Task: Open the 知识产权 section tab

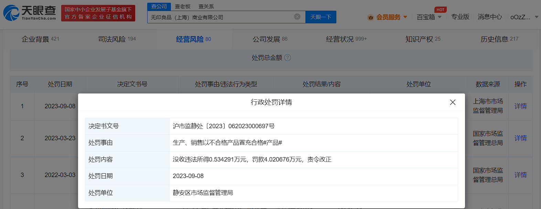Action: 423,39
